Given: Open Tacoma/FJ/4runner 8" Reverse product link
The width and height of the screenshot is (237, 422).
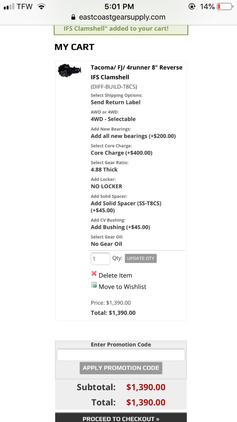Looking at the screenshot, I should tap(136, 72).
